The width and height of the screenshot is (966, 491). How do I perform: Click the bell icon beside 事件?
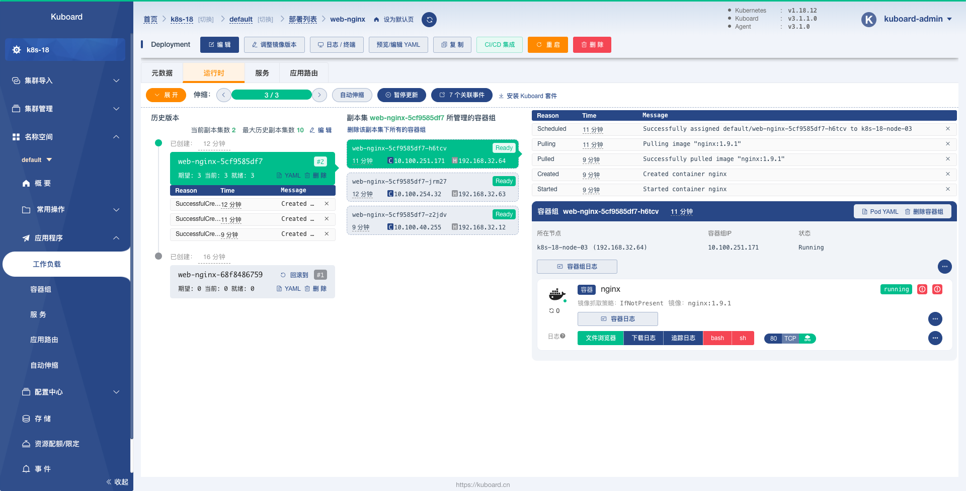[26, 469]
